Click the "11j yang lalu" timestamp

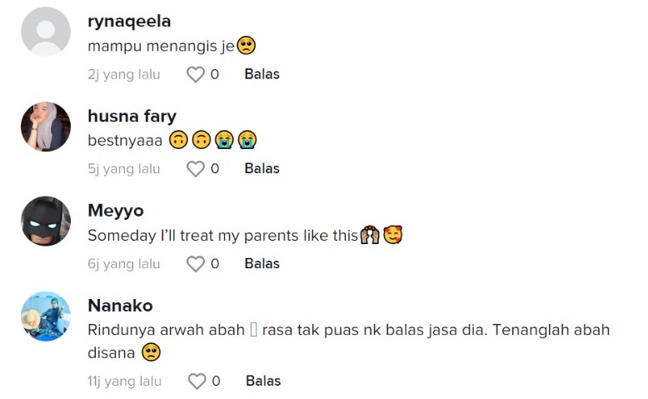(125, 381)
